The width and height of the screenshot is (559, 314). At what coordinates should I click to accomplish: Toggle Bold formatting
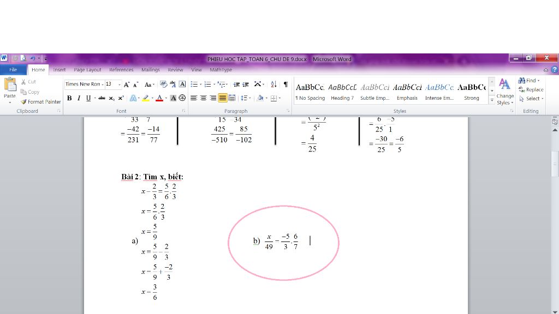tap(69, 98)
